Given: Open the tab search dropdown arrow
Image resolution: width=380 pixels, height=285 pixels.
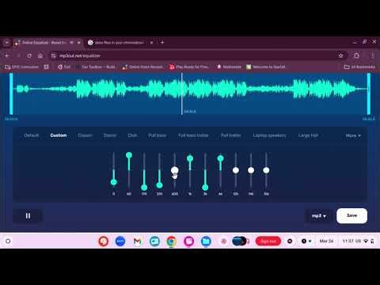Looking at the screenshot, I should pos(7,43).
